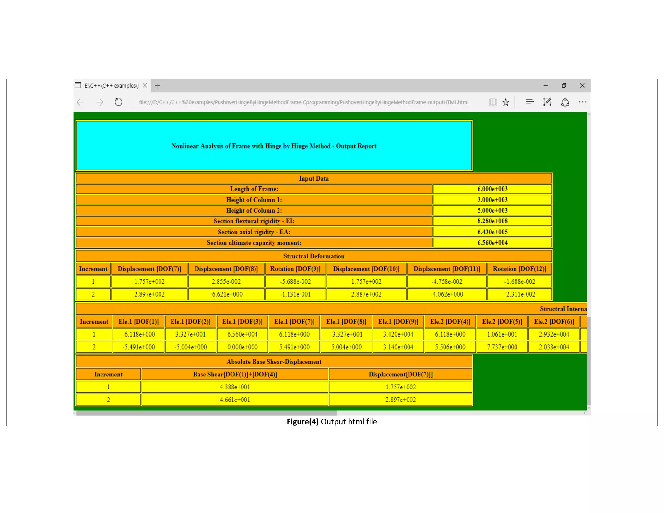Go forward using the browser forward arrow
This screenshot has width=664, height=513.
pyautogui.click(x=100, y=102)
